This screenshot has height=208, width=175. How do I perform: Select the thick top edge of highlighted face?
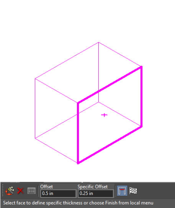click(x=110, y=85)
